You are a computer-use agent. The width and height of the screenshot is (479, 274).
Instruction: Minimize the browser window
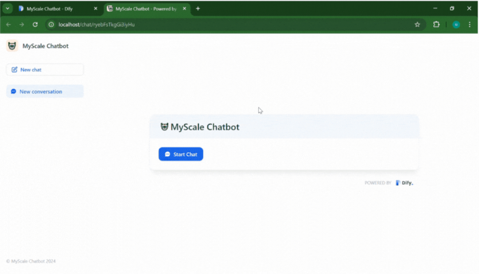[x=435, y=8]
